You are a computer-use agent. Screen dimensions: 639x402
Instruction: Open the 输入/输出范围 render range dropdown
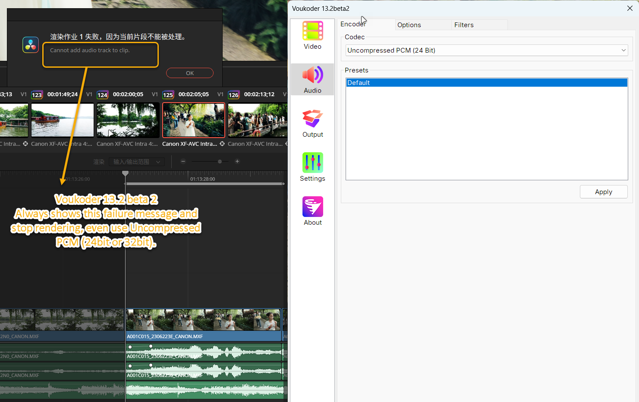(x=136, y=162)
